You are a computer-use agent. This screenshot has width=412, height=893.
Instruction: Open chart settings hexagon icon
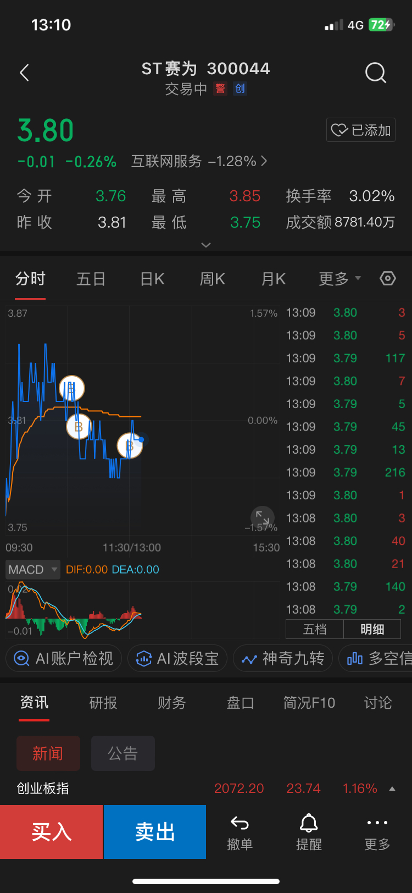point(388,279)
